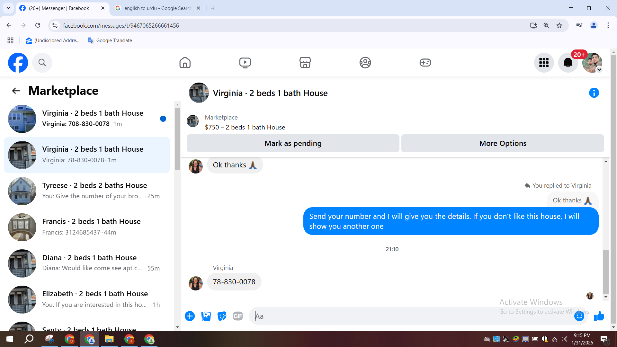Open Diana 2 beds 1 bath conversation
Viewport: 617px width, 347px height.
87,263
